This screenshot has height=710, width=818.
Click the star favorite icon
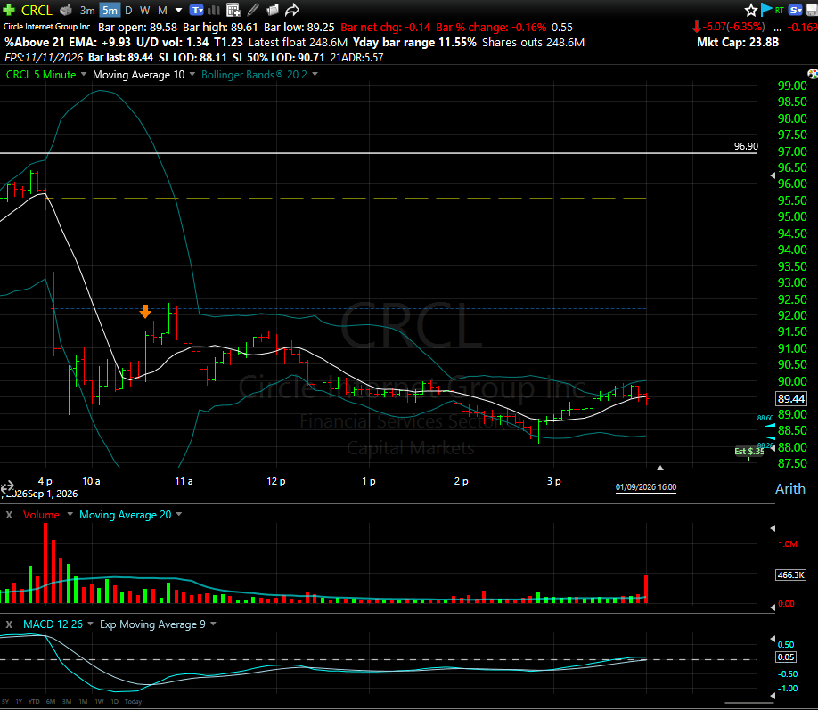click(x=750, y=10)
